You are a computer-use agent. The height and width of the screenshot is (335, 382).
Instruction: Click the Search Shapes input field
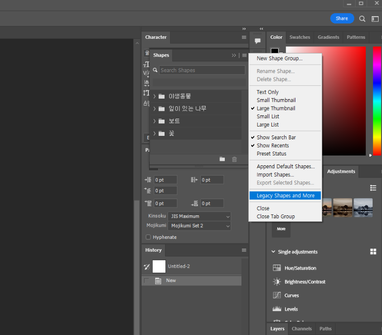202,70
